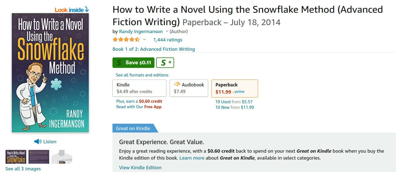Click the green Save $0.11 button

133,63
